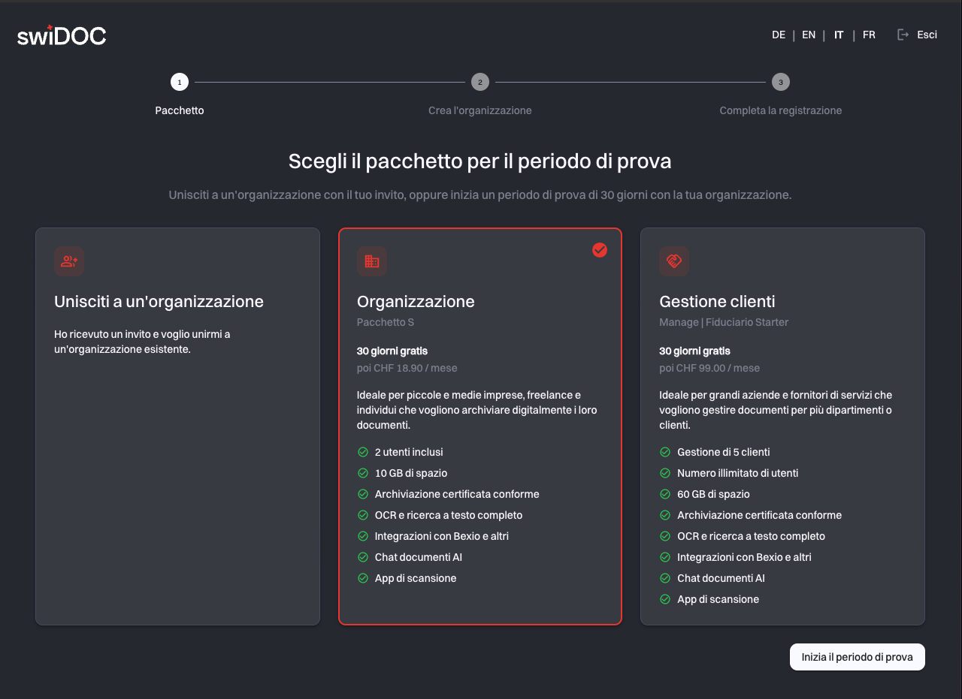This screenshot has width=962, height=699.
Task: Select the 'Unisciti a un'organizzazione' card title
Action: tap(159, 302)
